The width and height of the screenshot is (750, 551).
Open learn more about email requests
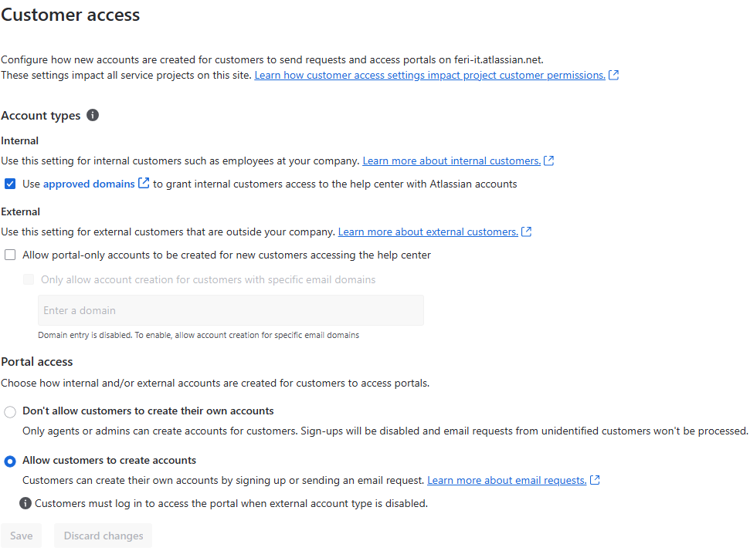[x=506, y=479]
